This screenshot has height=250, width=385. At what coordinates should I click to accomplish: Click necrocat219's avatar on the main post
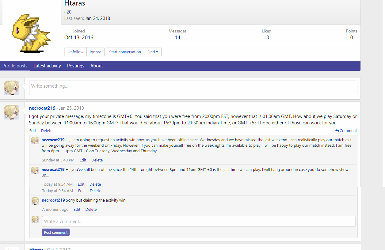tap(12, 112)
